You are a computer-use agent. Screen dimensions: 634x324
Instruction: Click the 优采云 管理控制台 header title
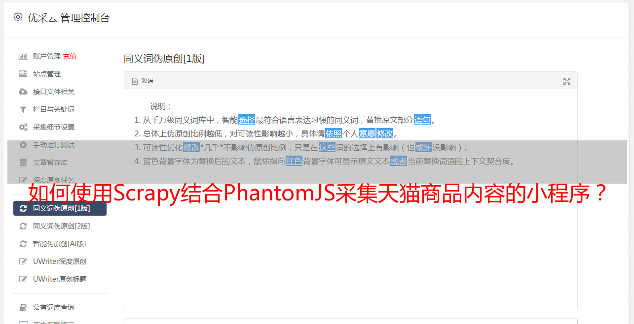[69, 18]
